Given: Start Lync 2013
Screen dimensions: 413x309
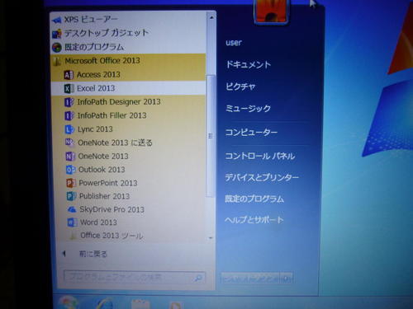Looking at the screenshot, I should tap(128, 129).
